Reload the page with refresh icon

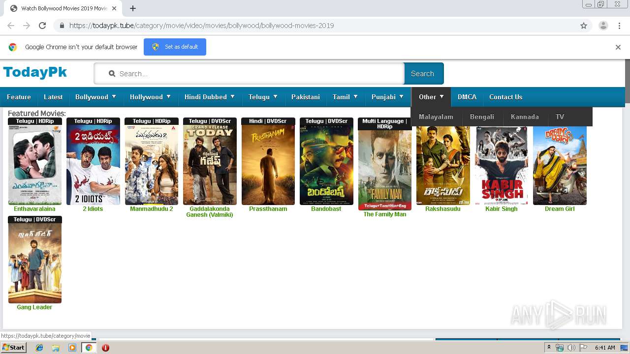[x=42, y=26]
